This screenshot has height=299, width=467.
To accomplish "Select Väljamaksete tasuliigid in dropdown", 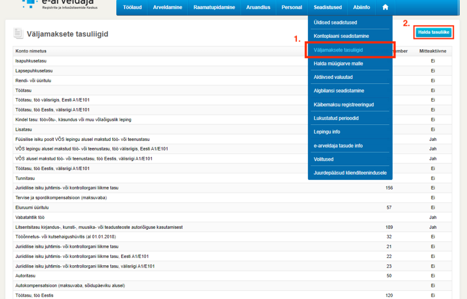I will (x=338, y=50).
